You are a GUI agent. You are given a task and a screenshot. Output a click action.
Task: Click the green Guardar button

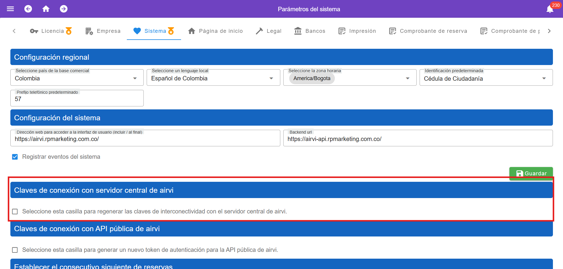pos(531,173)
